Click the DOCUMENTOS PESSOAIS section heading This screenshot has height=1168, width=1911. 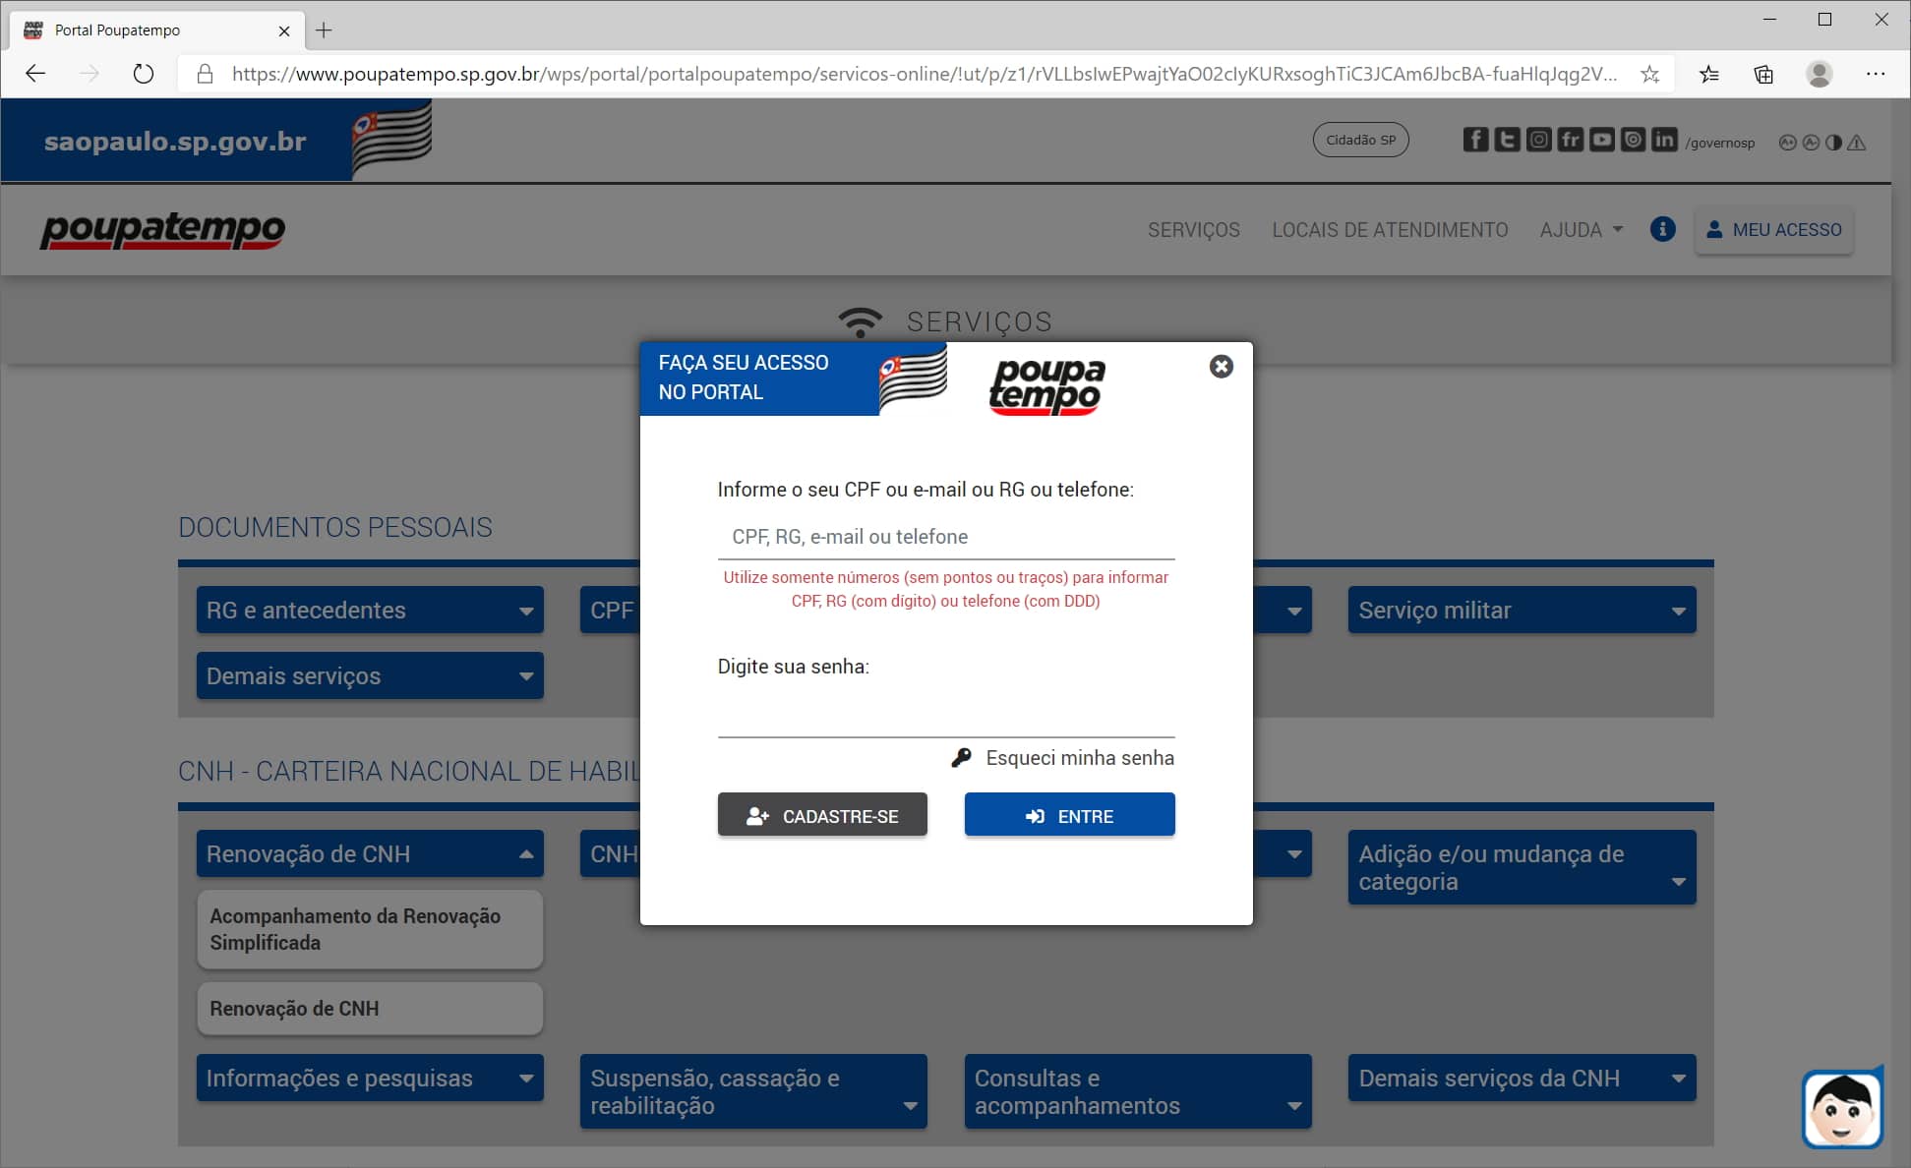click(x=335, y=527)
